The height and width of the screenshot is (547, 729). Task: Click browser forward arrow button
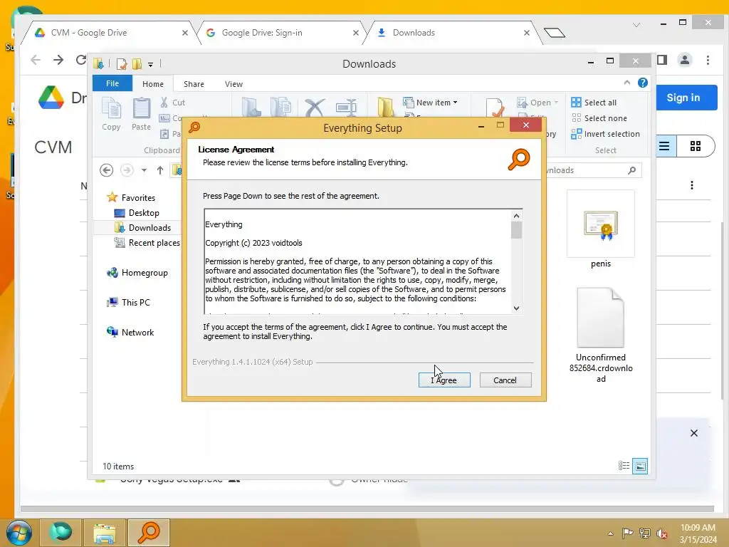[58, 60]
